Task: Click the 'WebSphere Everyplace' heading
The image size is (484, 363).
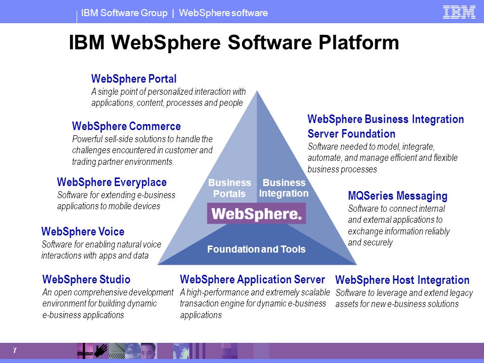Action: (x=112, y=183)
